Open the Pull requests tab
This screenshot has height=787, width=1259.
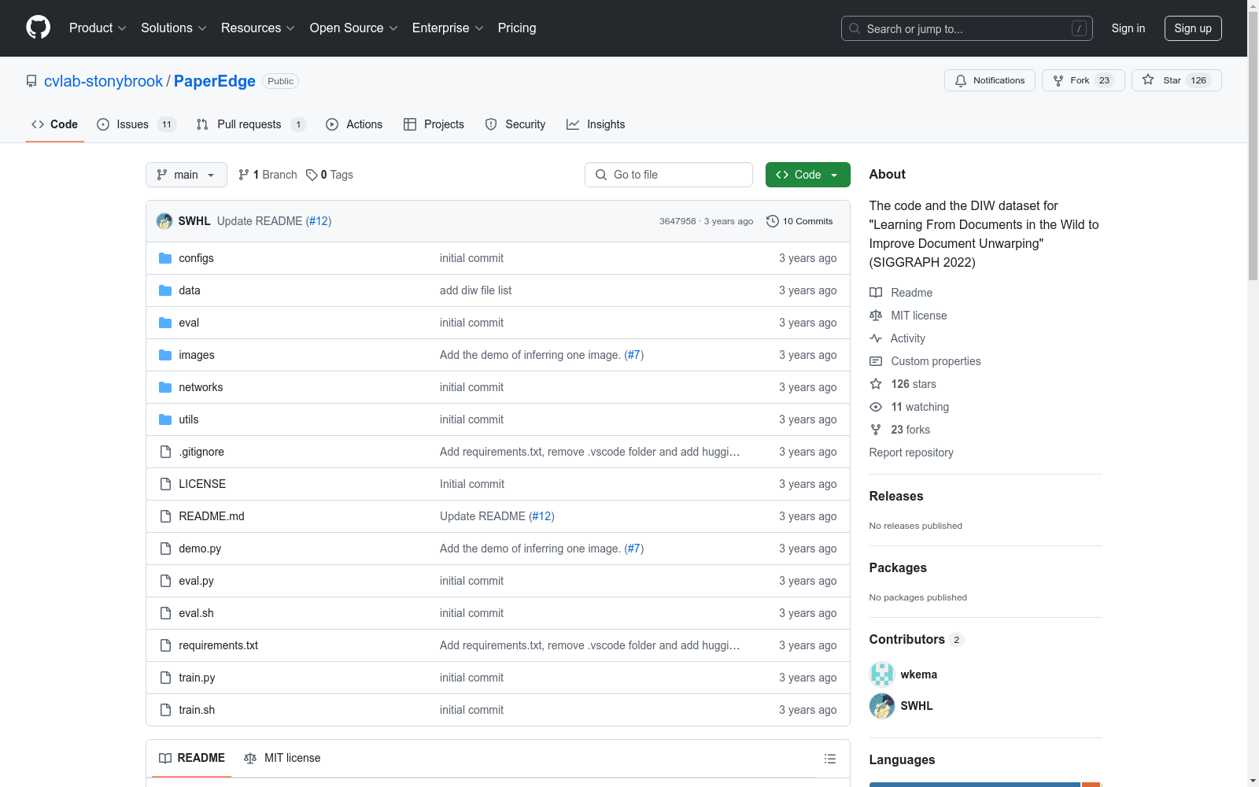tap(251, 124)
